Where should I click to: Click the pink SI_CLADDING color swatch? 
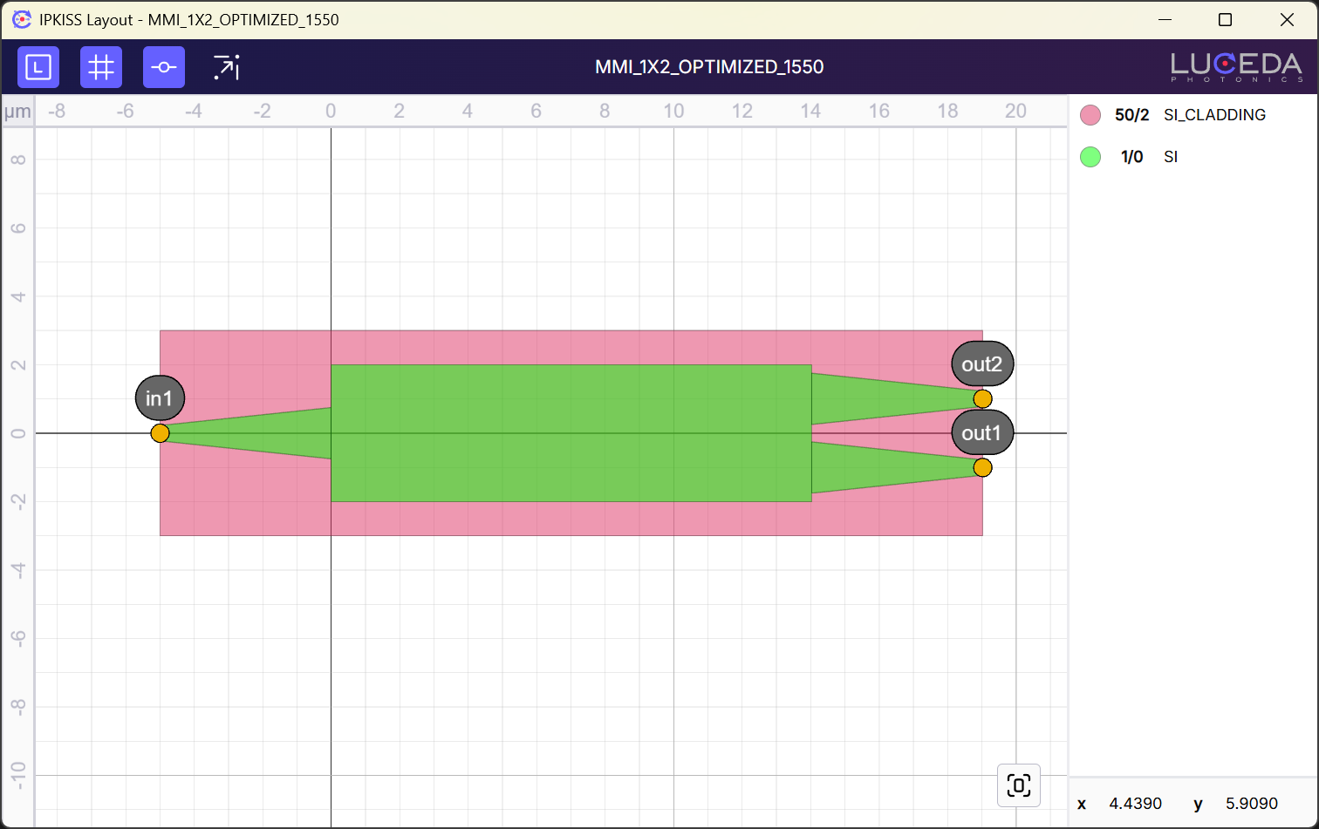[1090, 115]
